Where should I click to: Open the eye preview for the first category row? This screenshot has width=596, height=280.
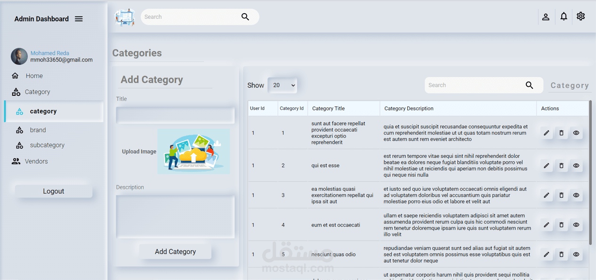[576, 132]
